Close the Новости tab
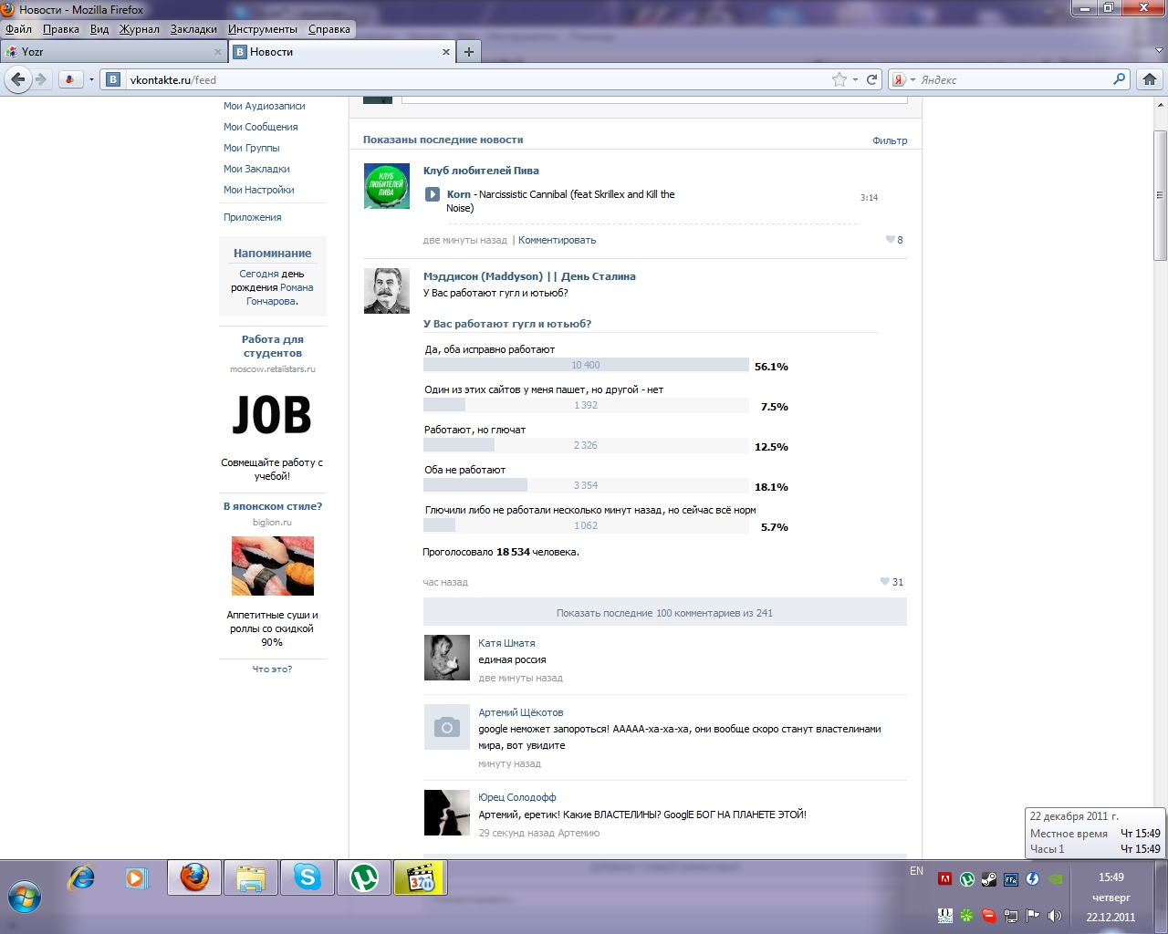This screenshot has height=934, width=1168. click(446, 52)
